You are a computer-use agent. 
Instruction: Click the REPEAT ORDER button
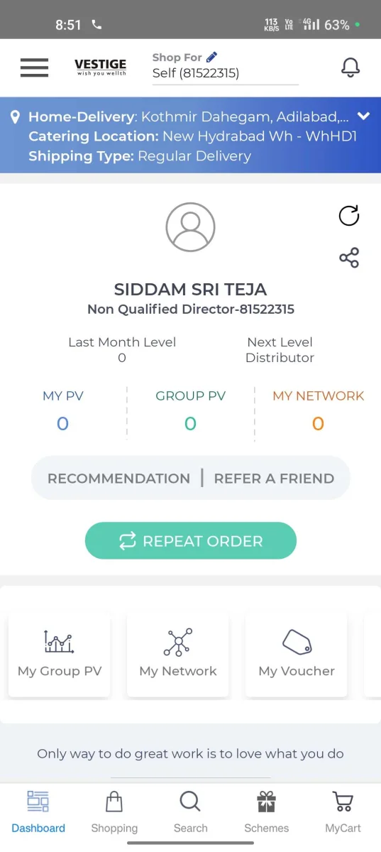pyautogui.click(x=190, y=541)
